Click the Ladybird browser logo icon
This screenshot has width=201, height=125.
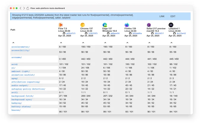[x=171, y=25]
